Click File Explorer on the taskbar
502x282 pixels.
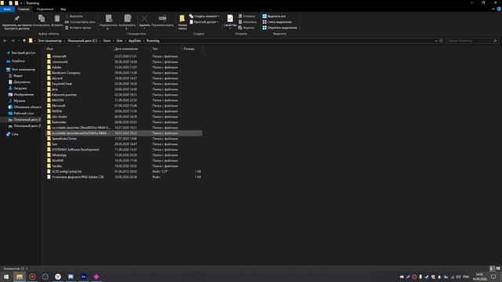coord(19,277)
